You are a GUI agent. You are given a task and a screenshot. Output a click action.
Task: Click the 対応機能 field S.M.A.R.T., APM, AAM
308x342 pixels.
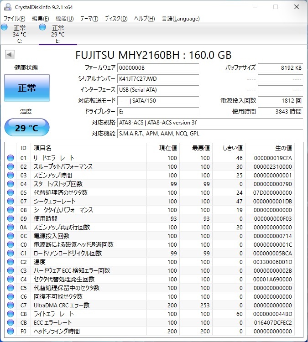tap(210, 133)
